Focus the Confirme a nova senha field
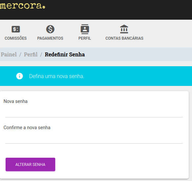 (94, 138)
